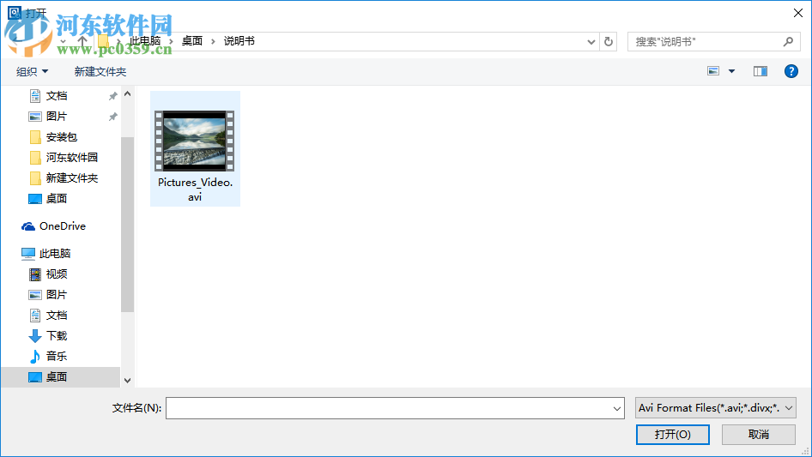Click the sidebar scroll up arrow
The height and width of the screenshot is (457, 812).
(127, 93)
